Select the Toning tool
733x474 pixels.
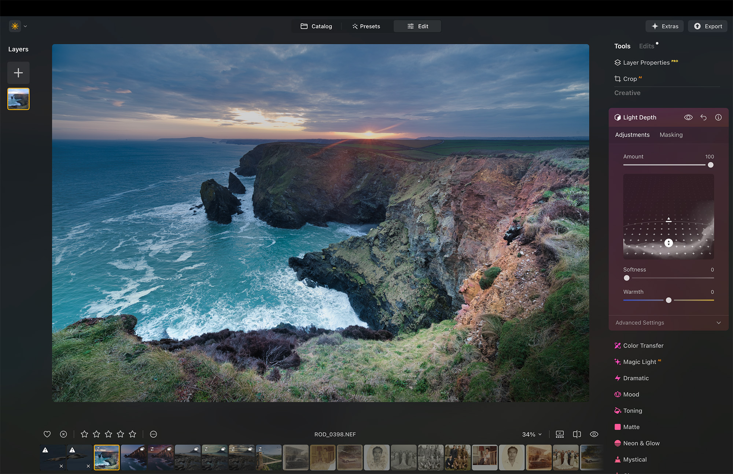tap(633, 411)
